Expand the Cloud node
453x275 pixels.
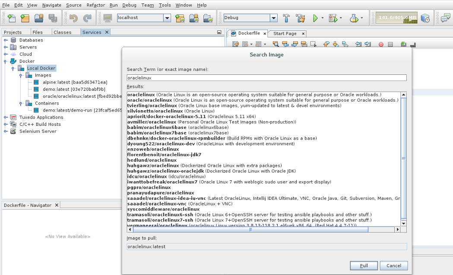click(x=6, y=54)
